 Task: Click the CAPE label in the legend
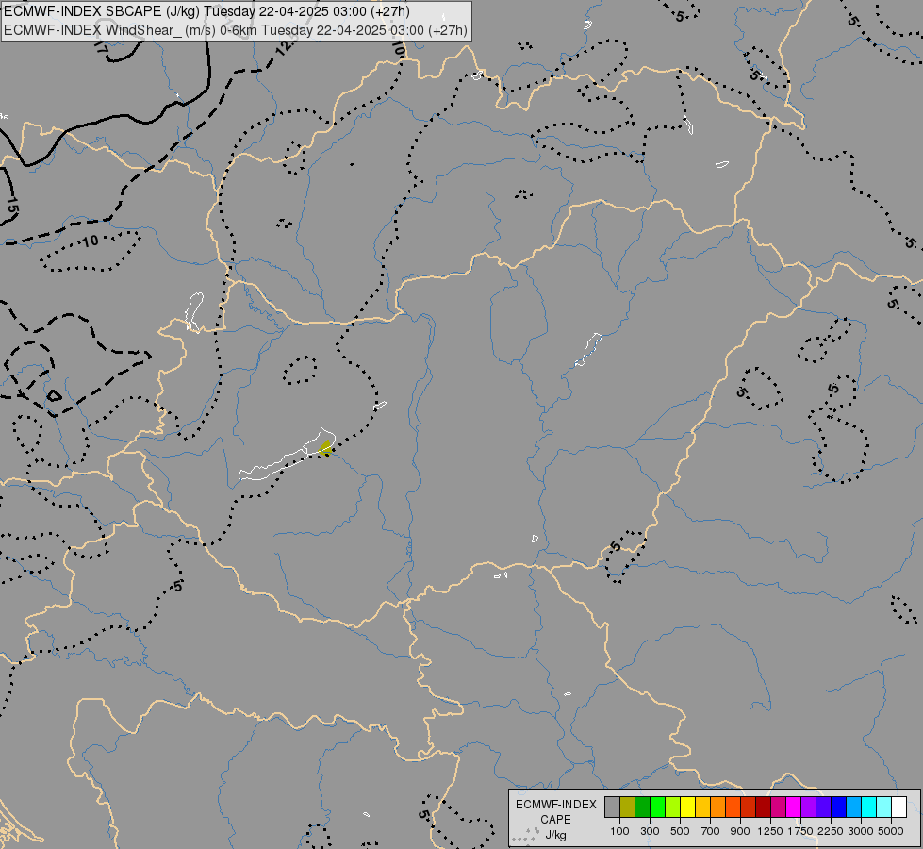(555, 820)
